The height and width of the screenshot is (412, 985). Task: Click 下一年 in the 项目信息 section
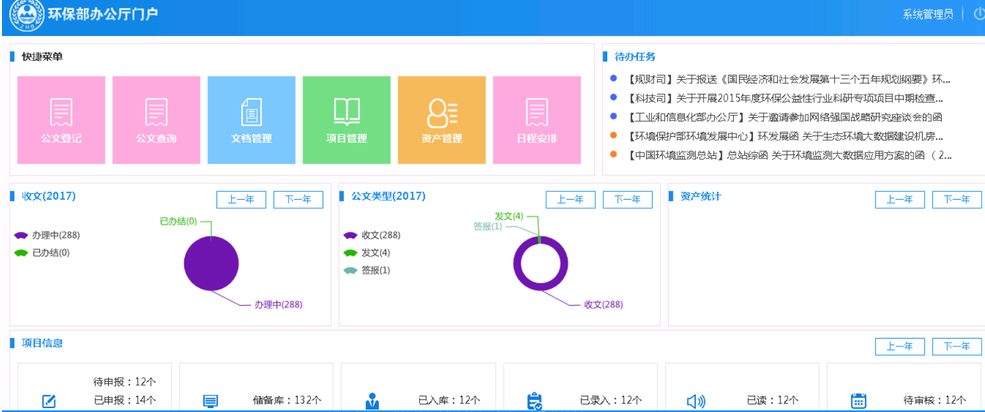(956, 346)
